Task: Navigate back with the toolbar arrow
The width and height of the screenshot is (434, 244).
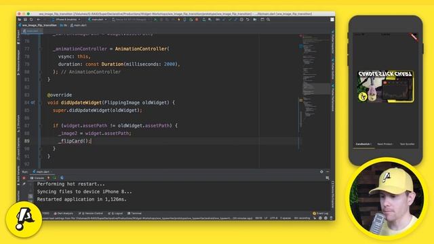Action: pos(39,20)
